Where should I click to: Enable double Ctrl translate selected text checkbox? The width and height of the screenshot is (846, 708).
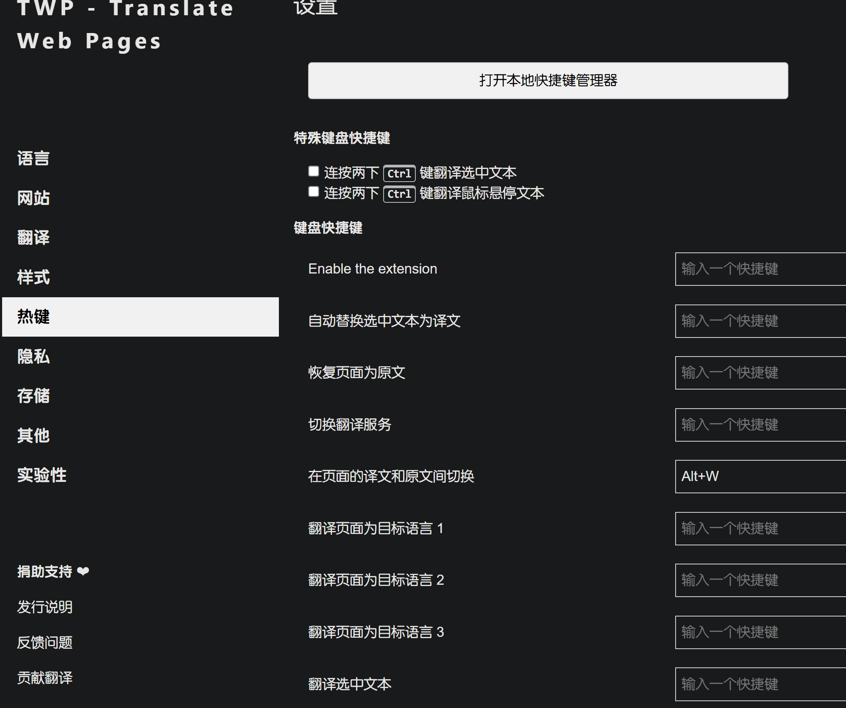[314, 171]
